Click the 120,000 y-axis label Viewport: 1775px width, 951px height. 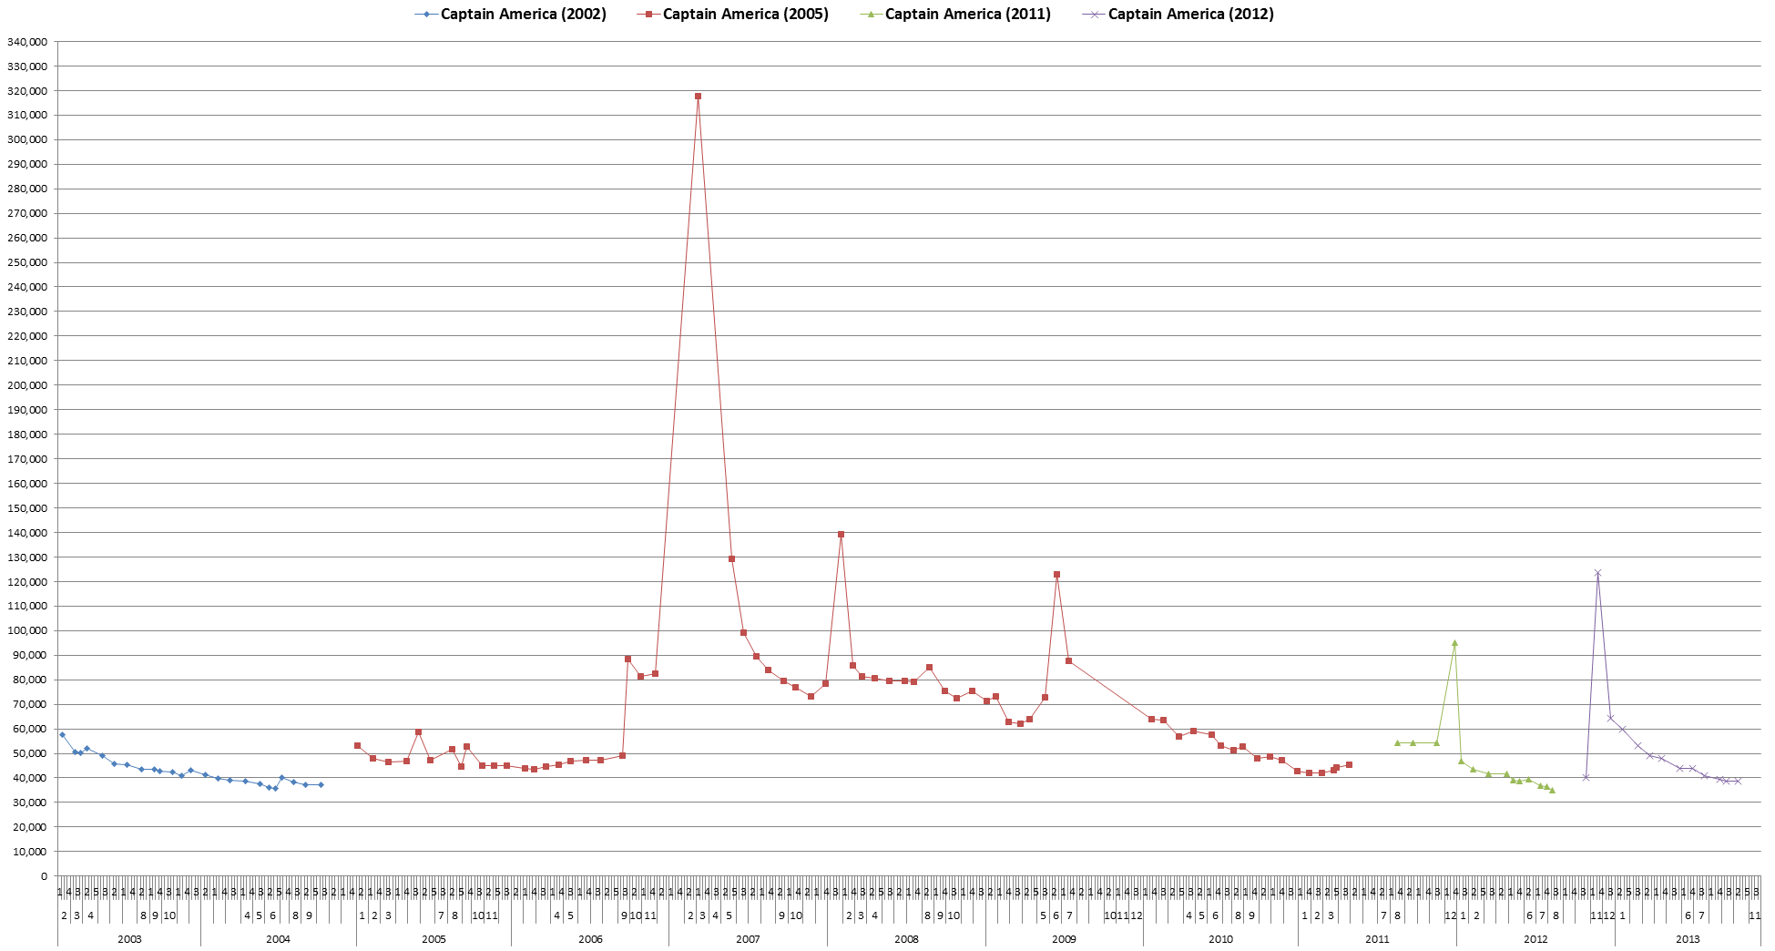[x=27, y=581]
